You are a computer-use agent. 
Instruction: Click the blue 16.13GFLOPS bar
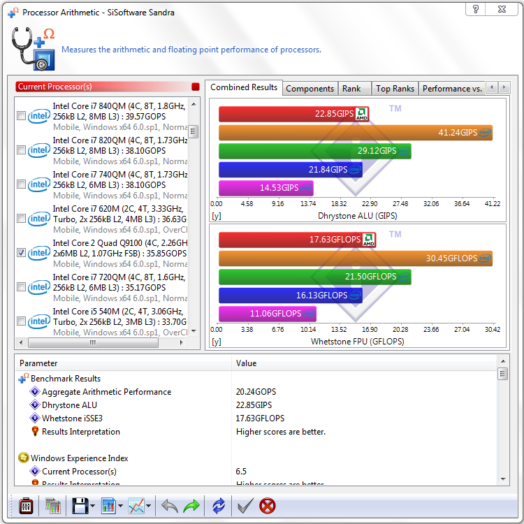[291, 296]
